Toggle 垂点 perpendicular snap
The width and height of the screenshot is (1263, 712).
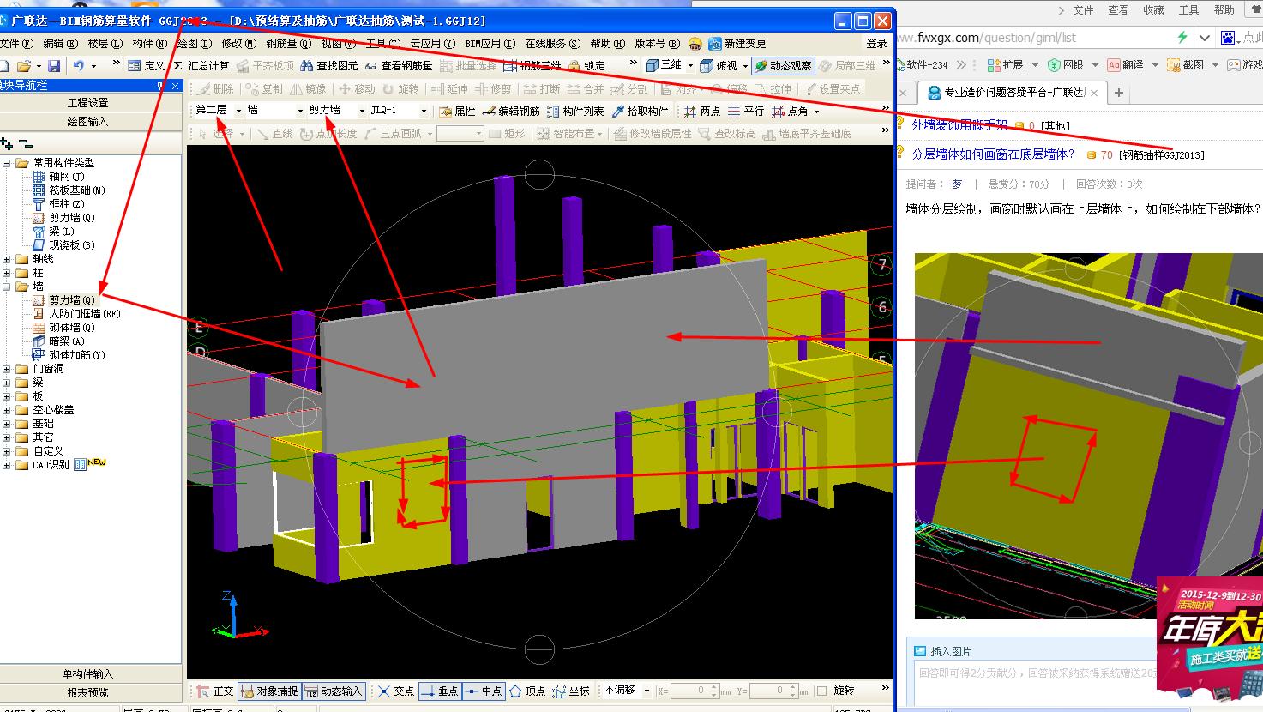pyautogui.click(x=439, y=691)
